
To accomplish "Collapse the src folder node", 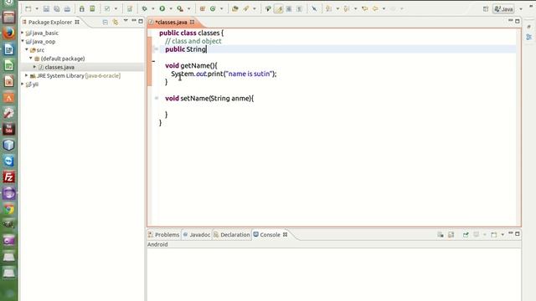I will [27, 50].
